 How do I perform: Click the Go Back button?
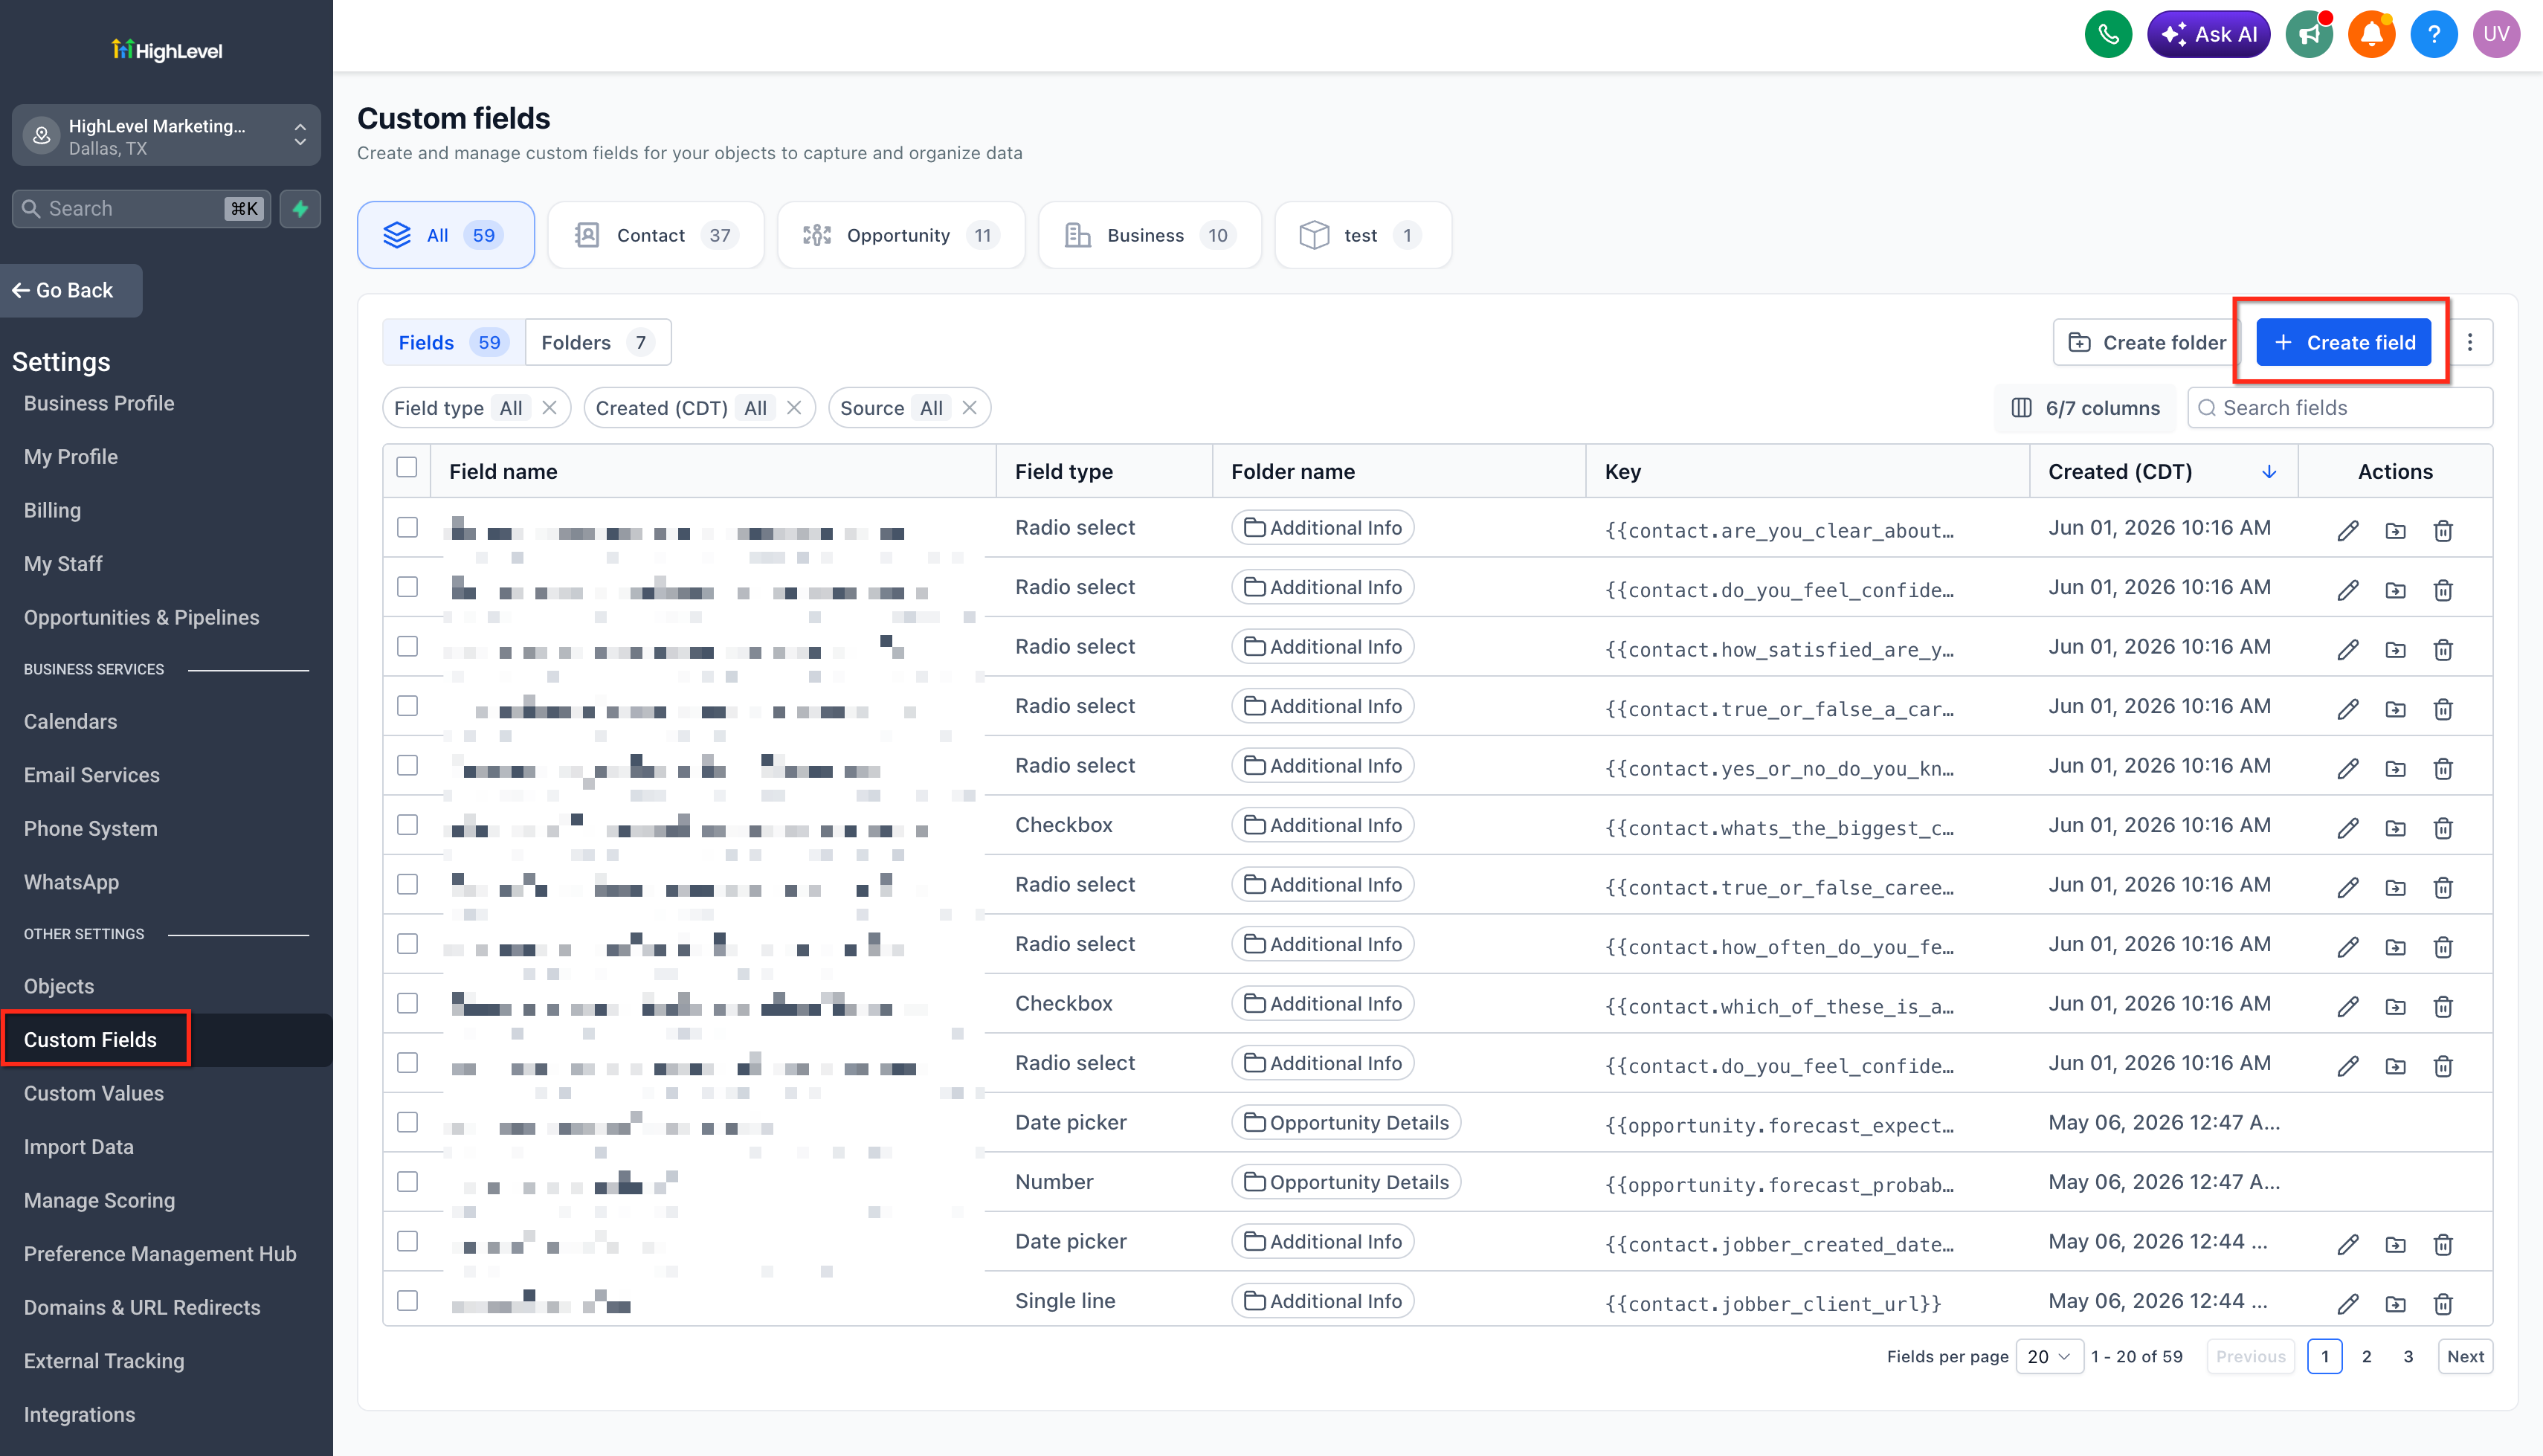[71, 291]
